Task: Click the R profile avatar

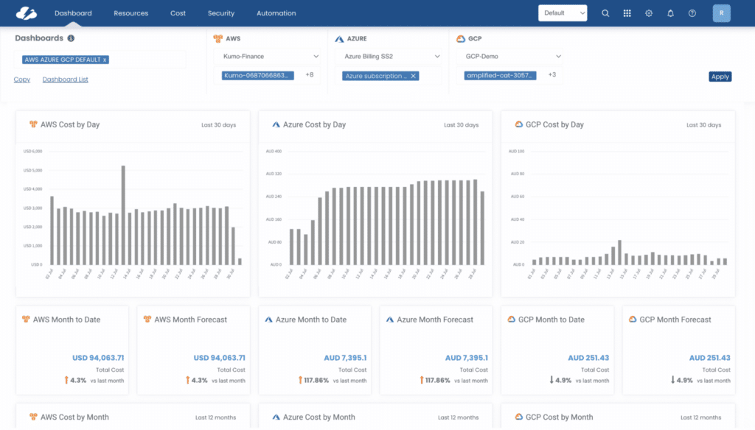Action: (721, 13)
